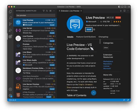138x111 pixels.
Task: Click the Other category tag
Action: [106, 48]
